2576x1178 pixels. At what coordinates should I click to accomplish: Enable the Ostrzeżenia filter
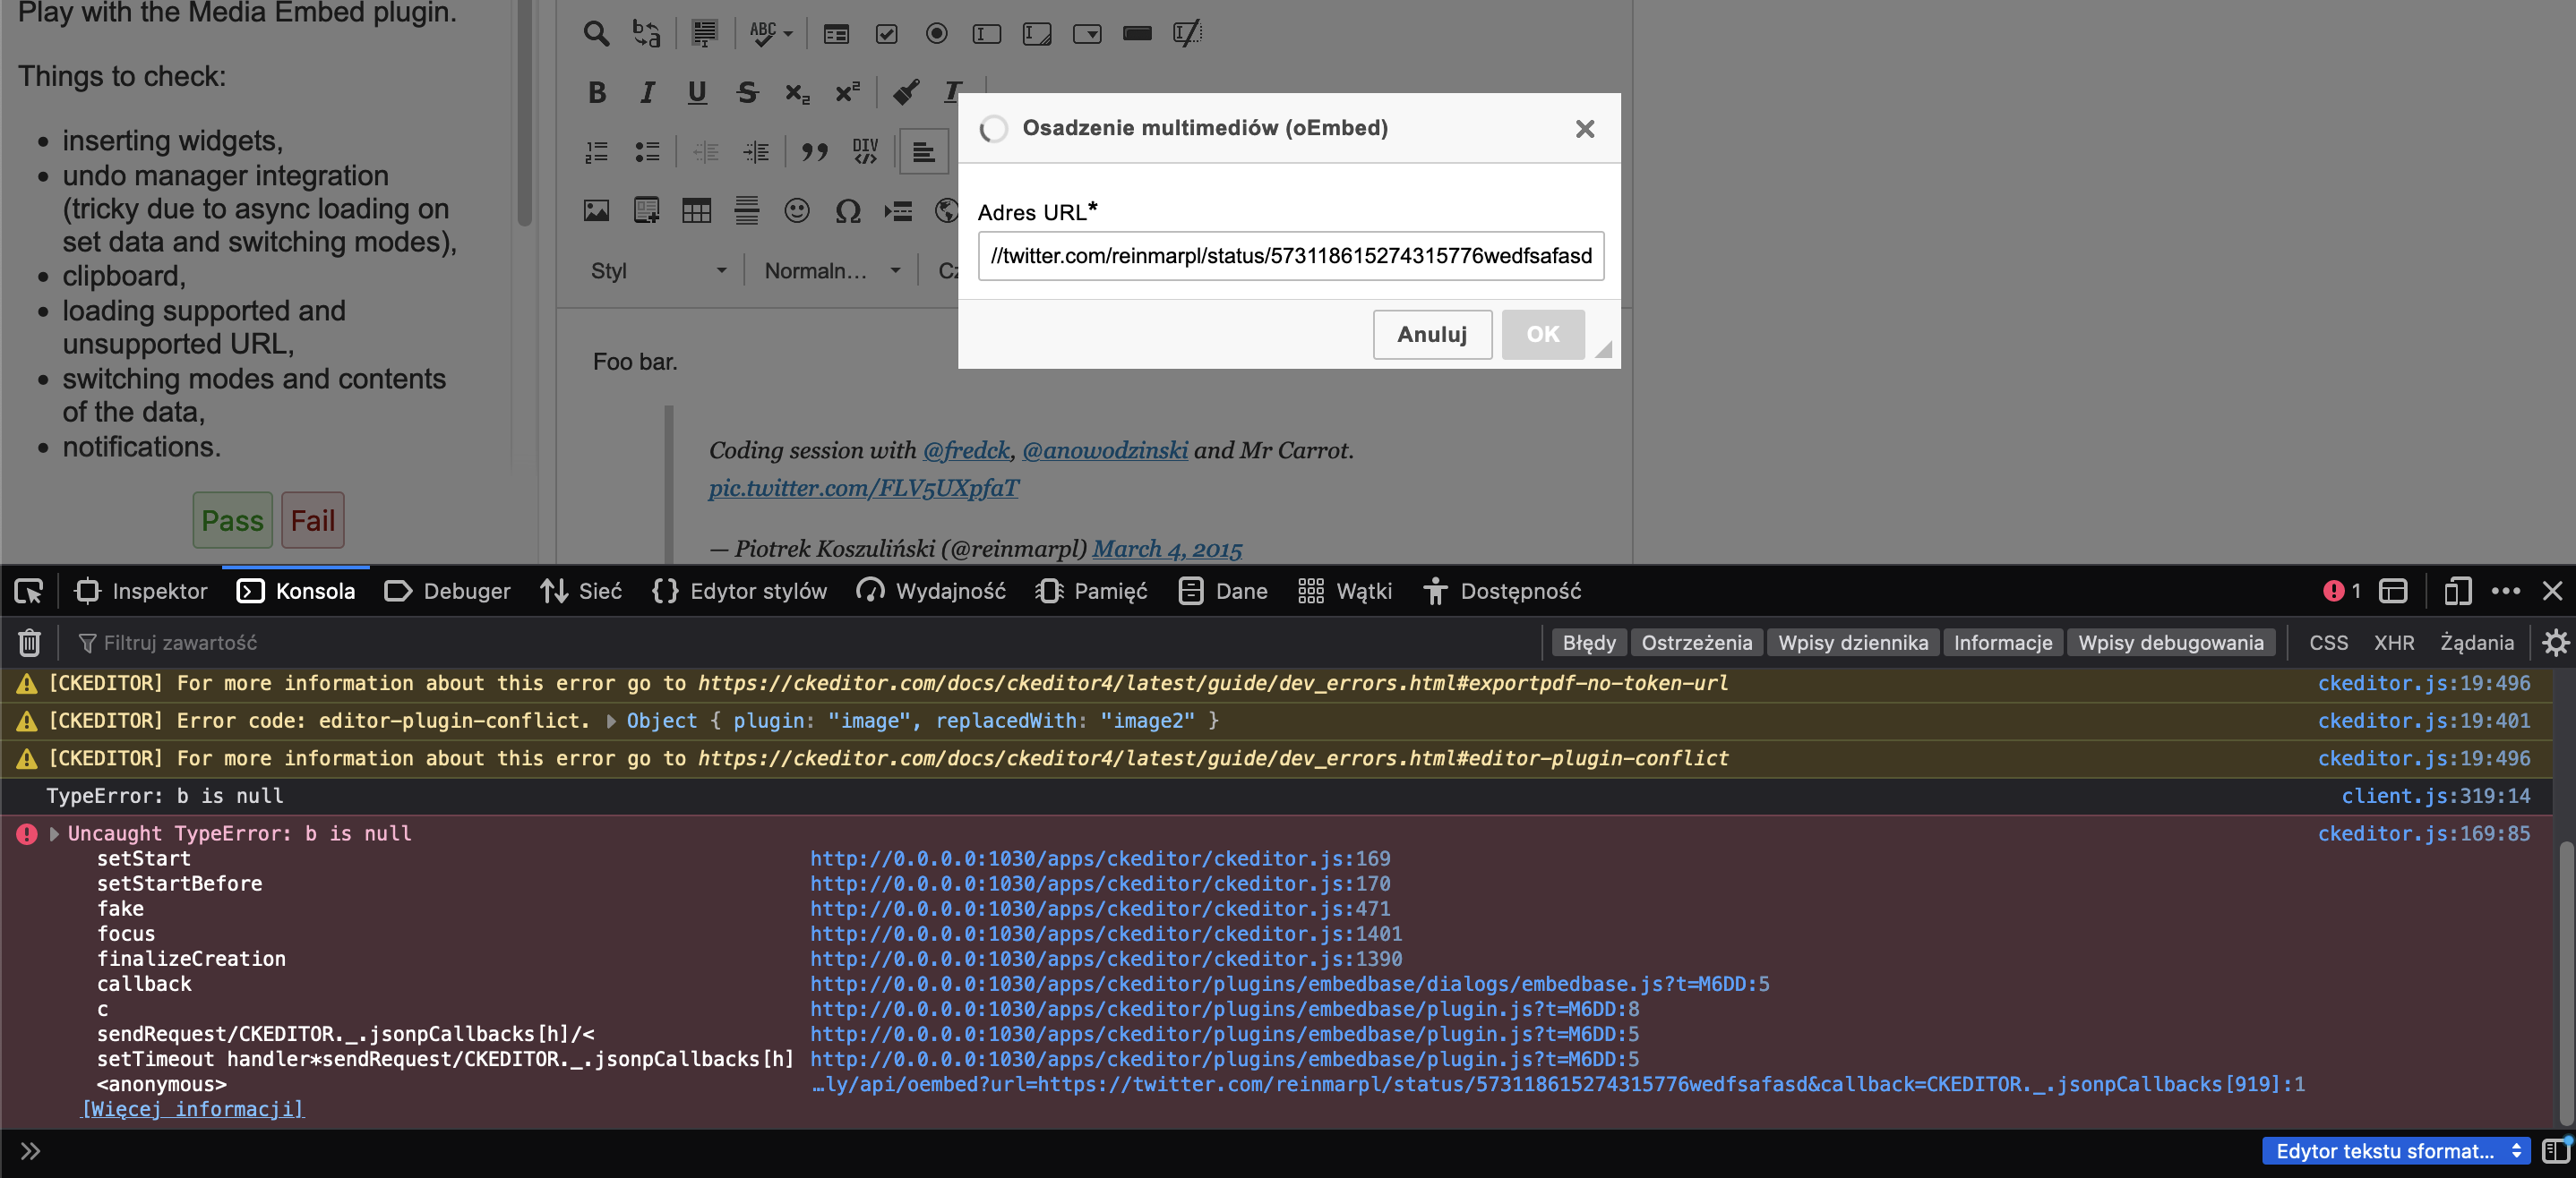[1697, 643]
